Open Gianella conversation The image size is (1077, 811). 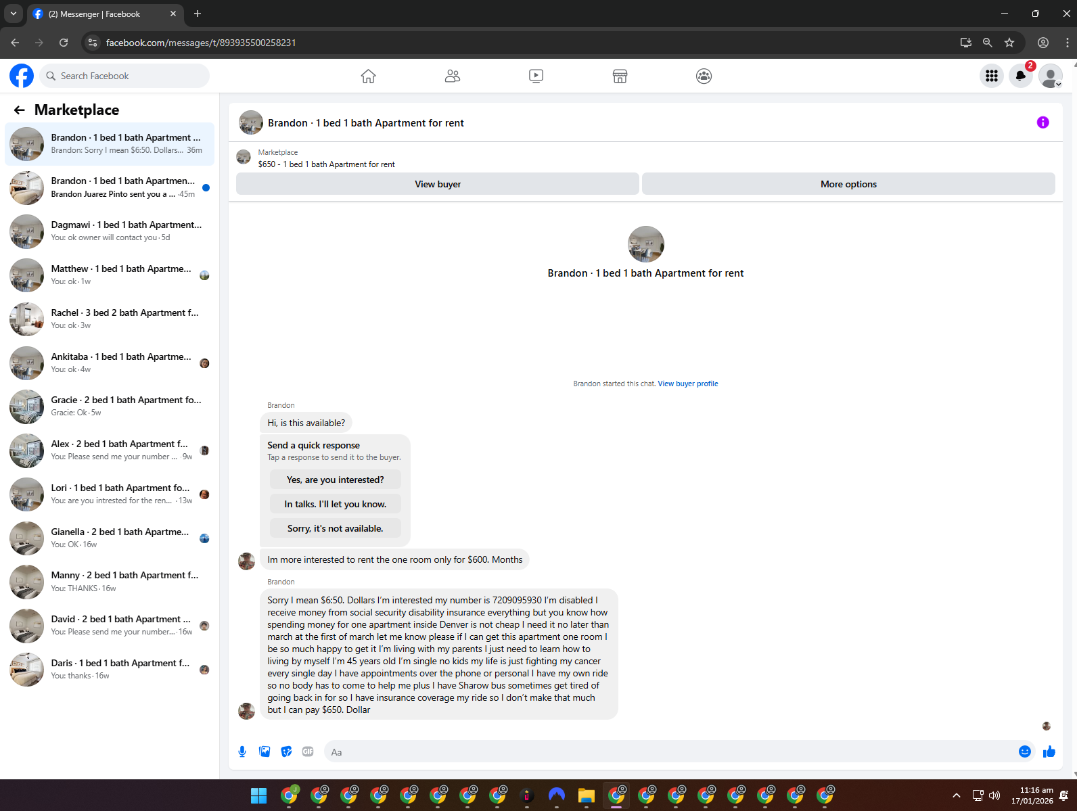click(110, 538)
